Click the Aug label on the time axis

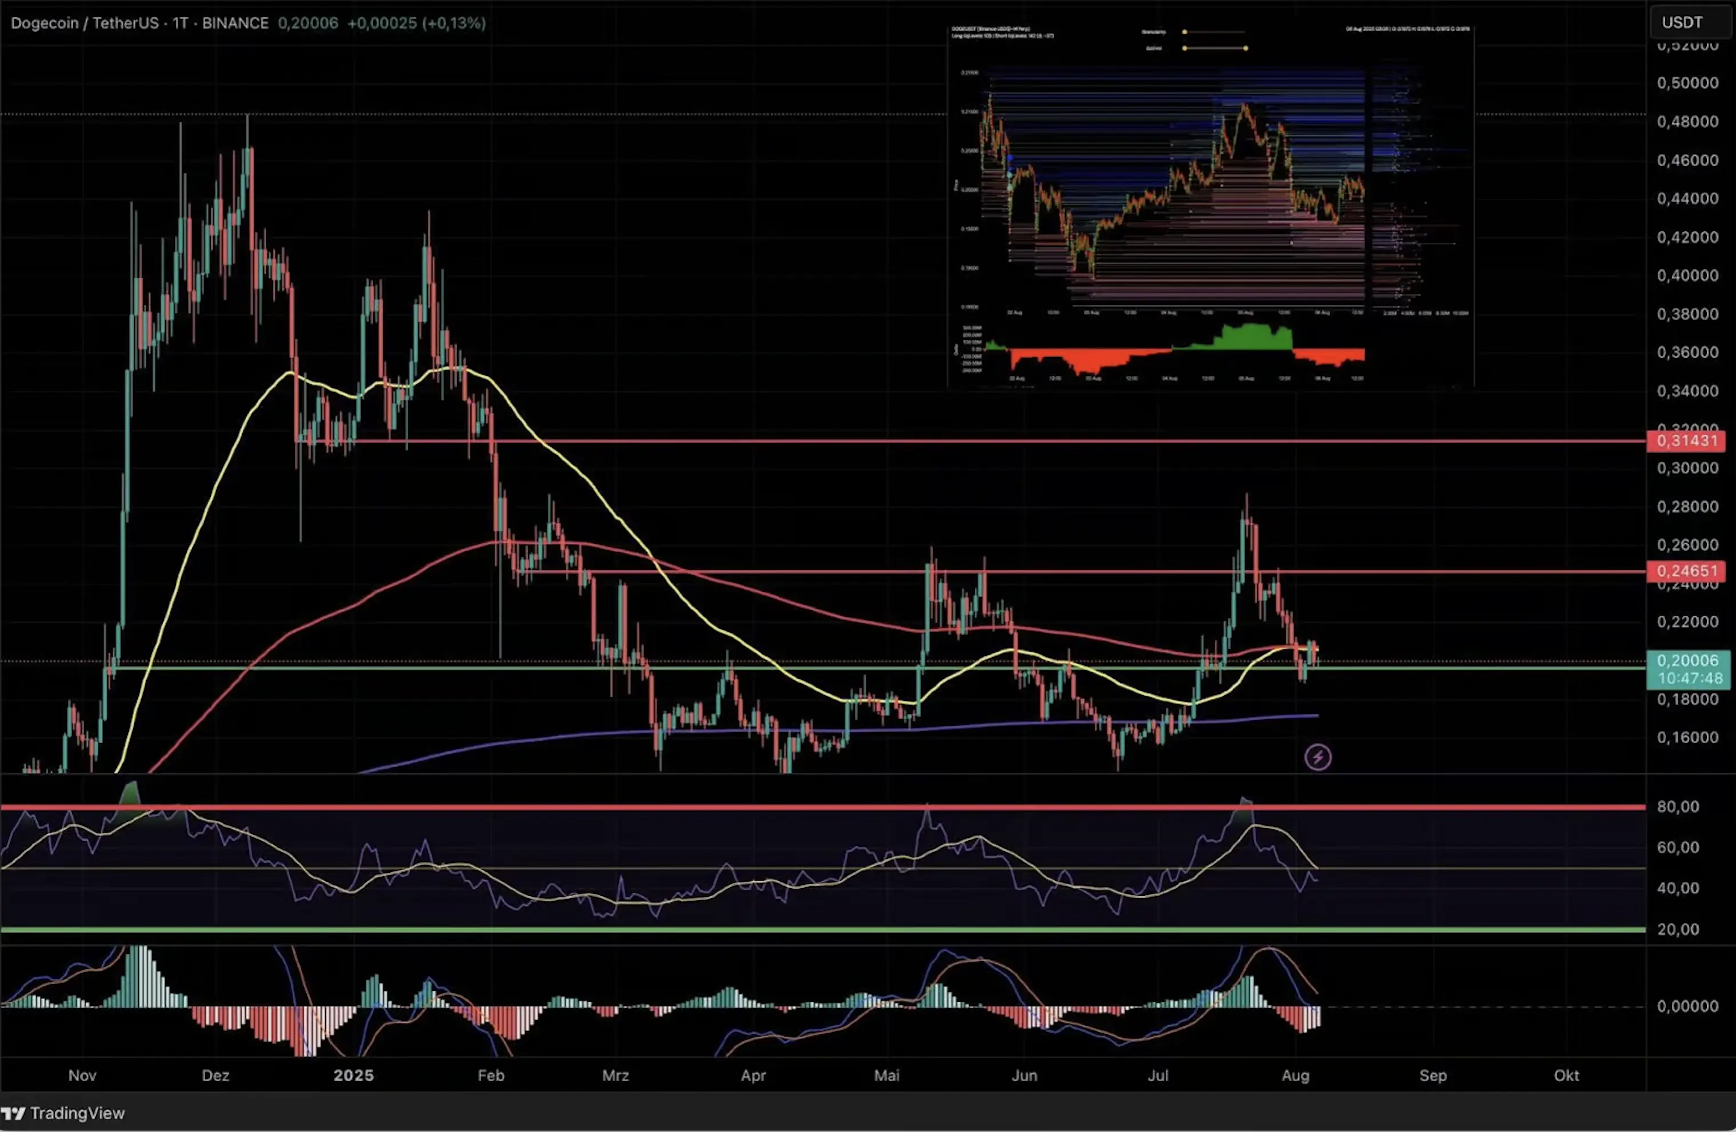[x=1296, y=1075]
